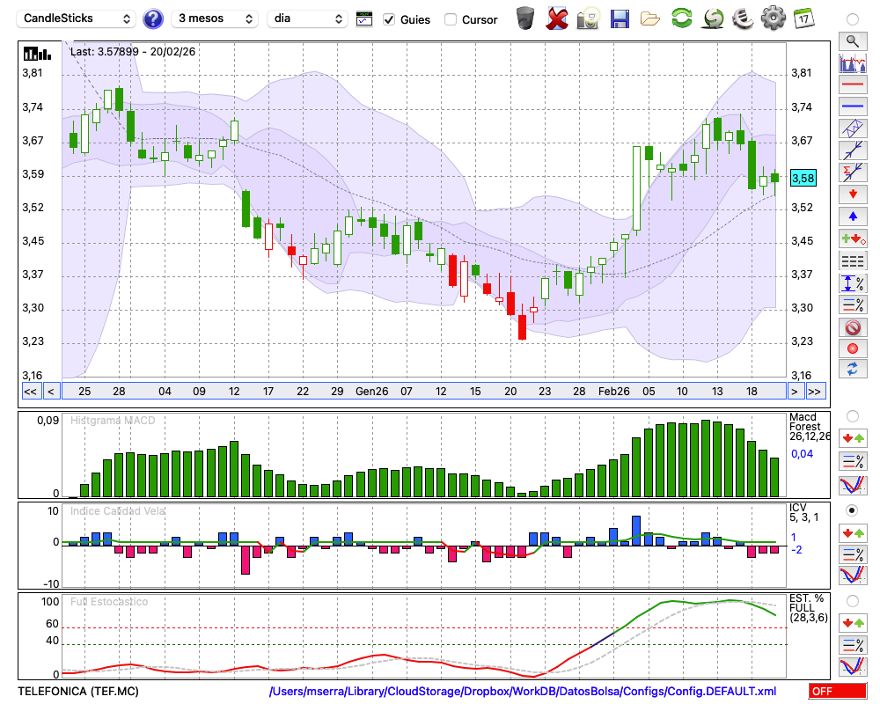Click the '<<' jump back button
880x704 pixels.
click(x=30, y=391)
